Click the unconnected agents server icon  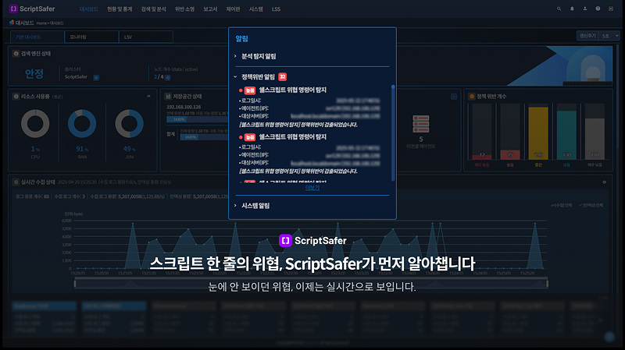coord(421,124)
